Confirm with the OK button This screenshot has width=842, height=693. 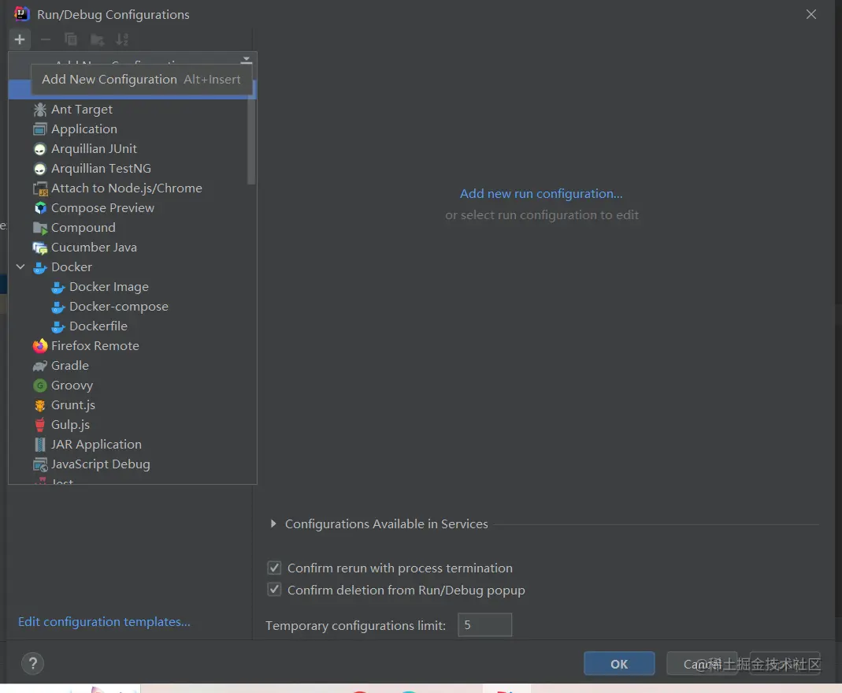click(619, 663)
